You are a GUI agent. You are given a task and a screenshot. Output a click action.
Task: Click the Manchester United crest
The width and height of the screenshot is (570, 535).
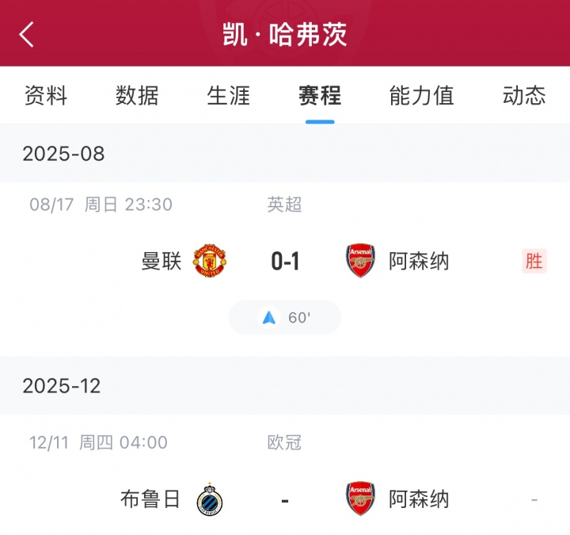tap(210, 261)
